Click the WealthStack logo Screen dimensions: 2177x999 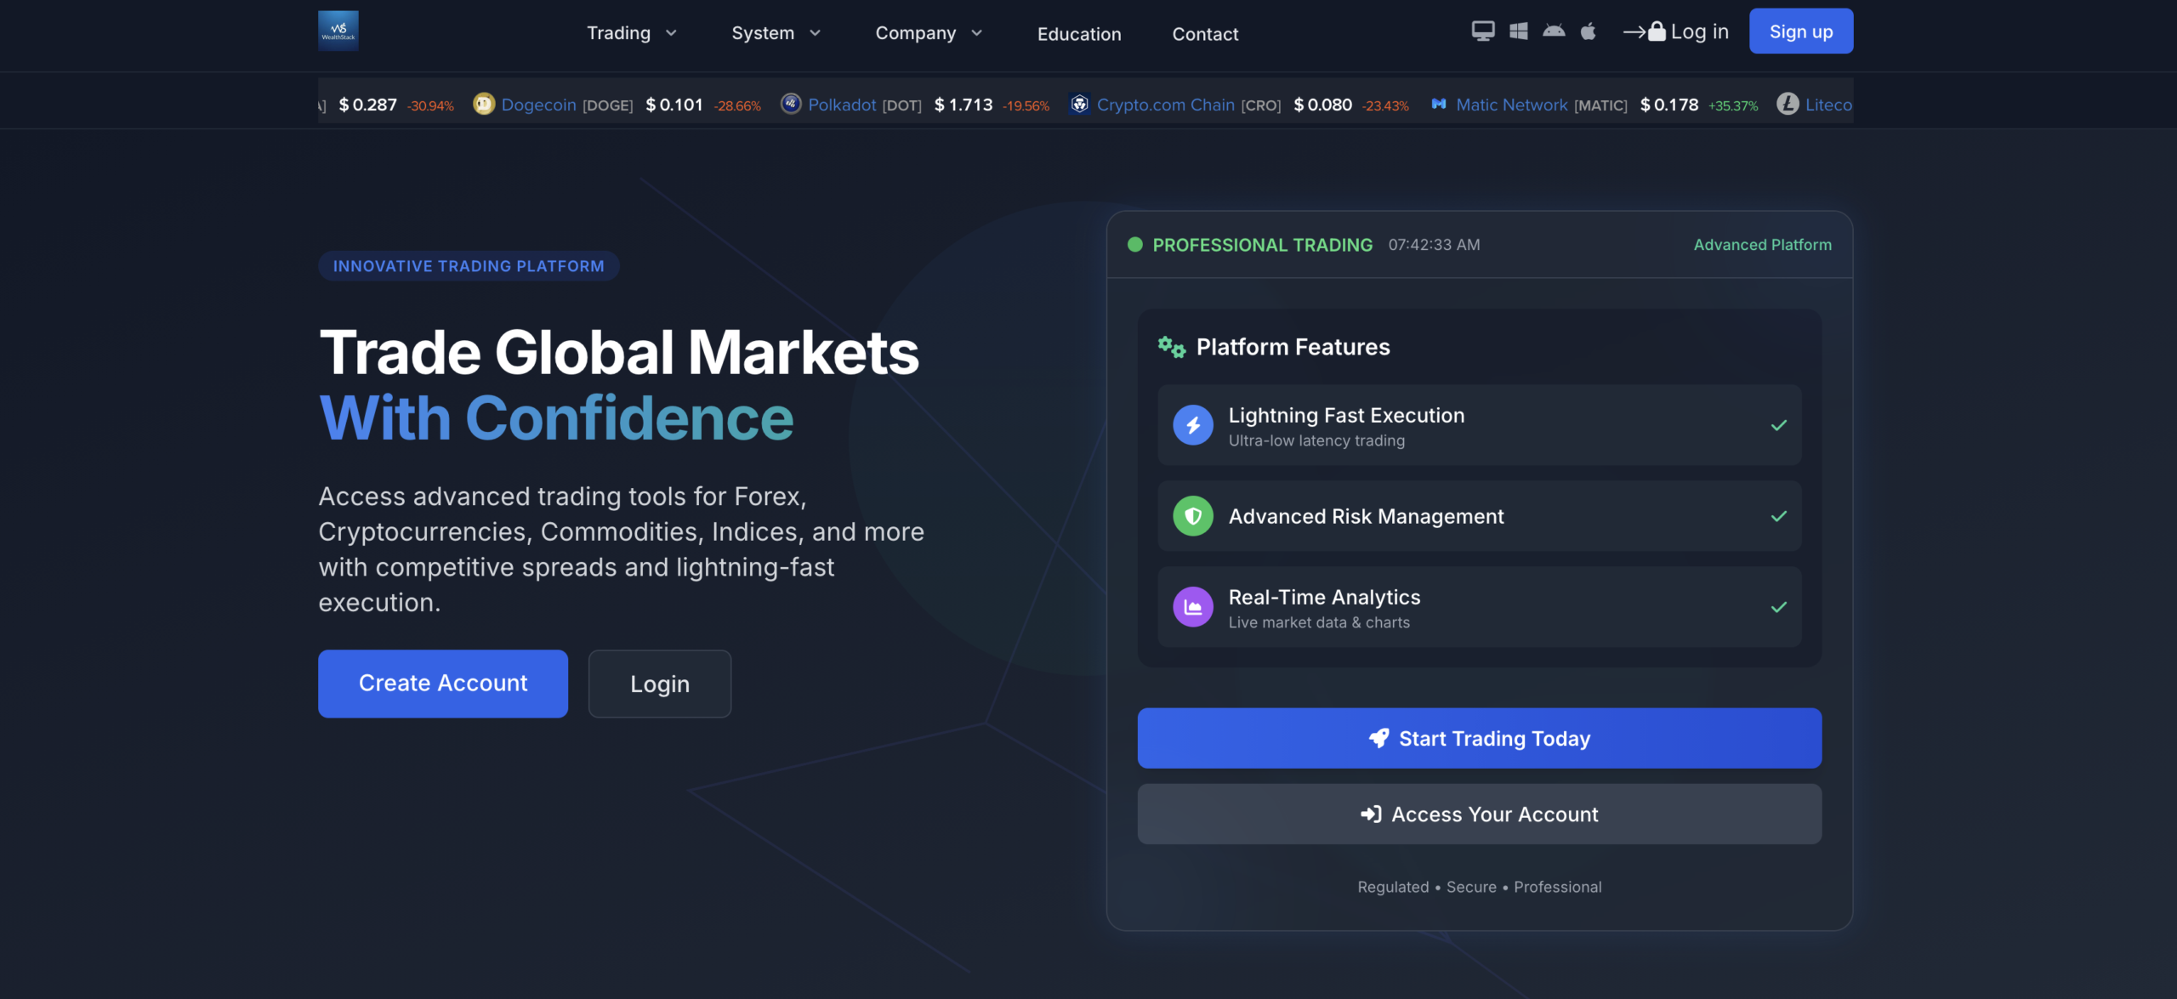click(x=337, y=31)
